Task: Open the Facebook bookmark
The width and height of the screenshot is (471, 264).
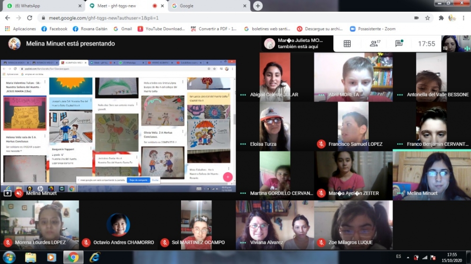Action: 54,29
